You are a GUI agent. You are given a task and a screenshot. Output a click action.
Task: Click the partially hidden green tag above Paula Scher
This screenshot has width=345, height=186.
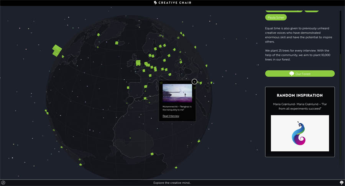coord(284,10)
